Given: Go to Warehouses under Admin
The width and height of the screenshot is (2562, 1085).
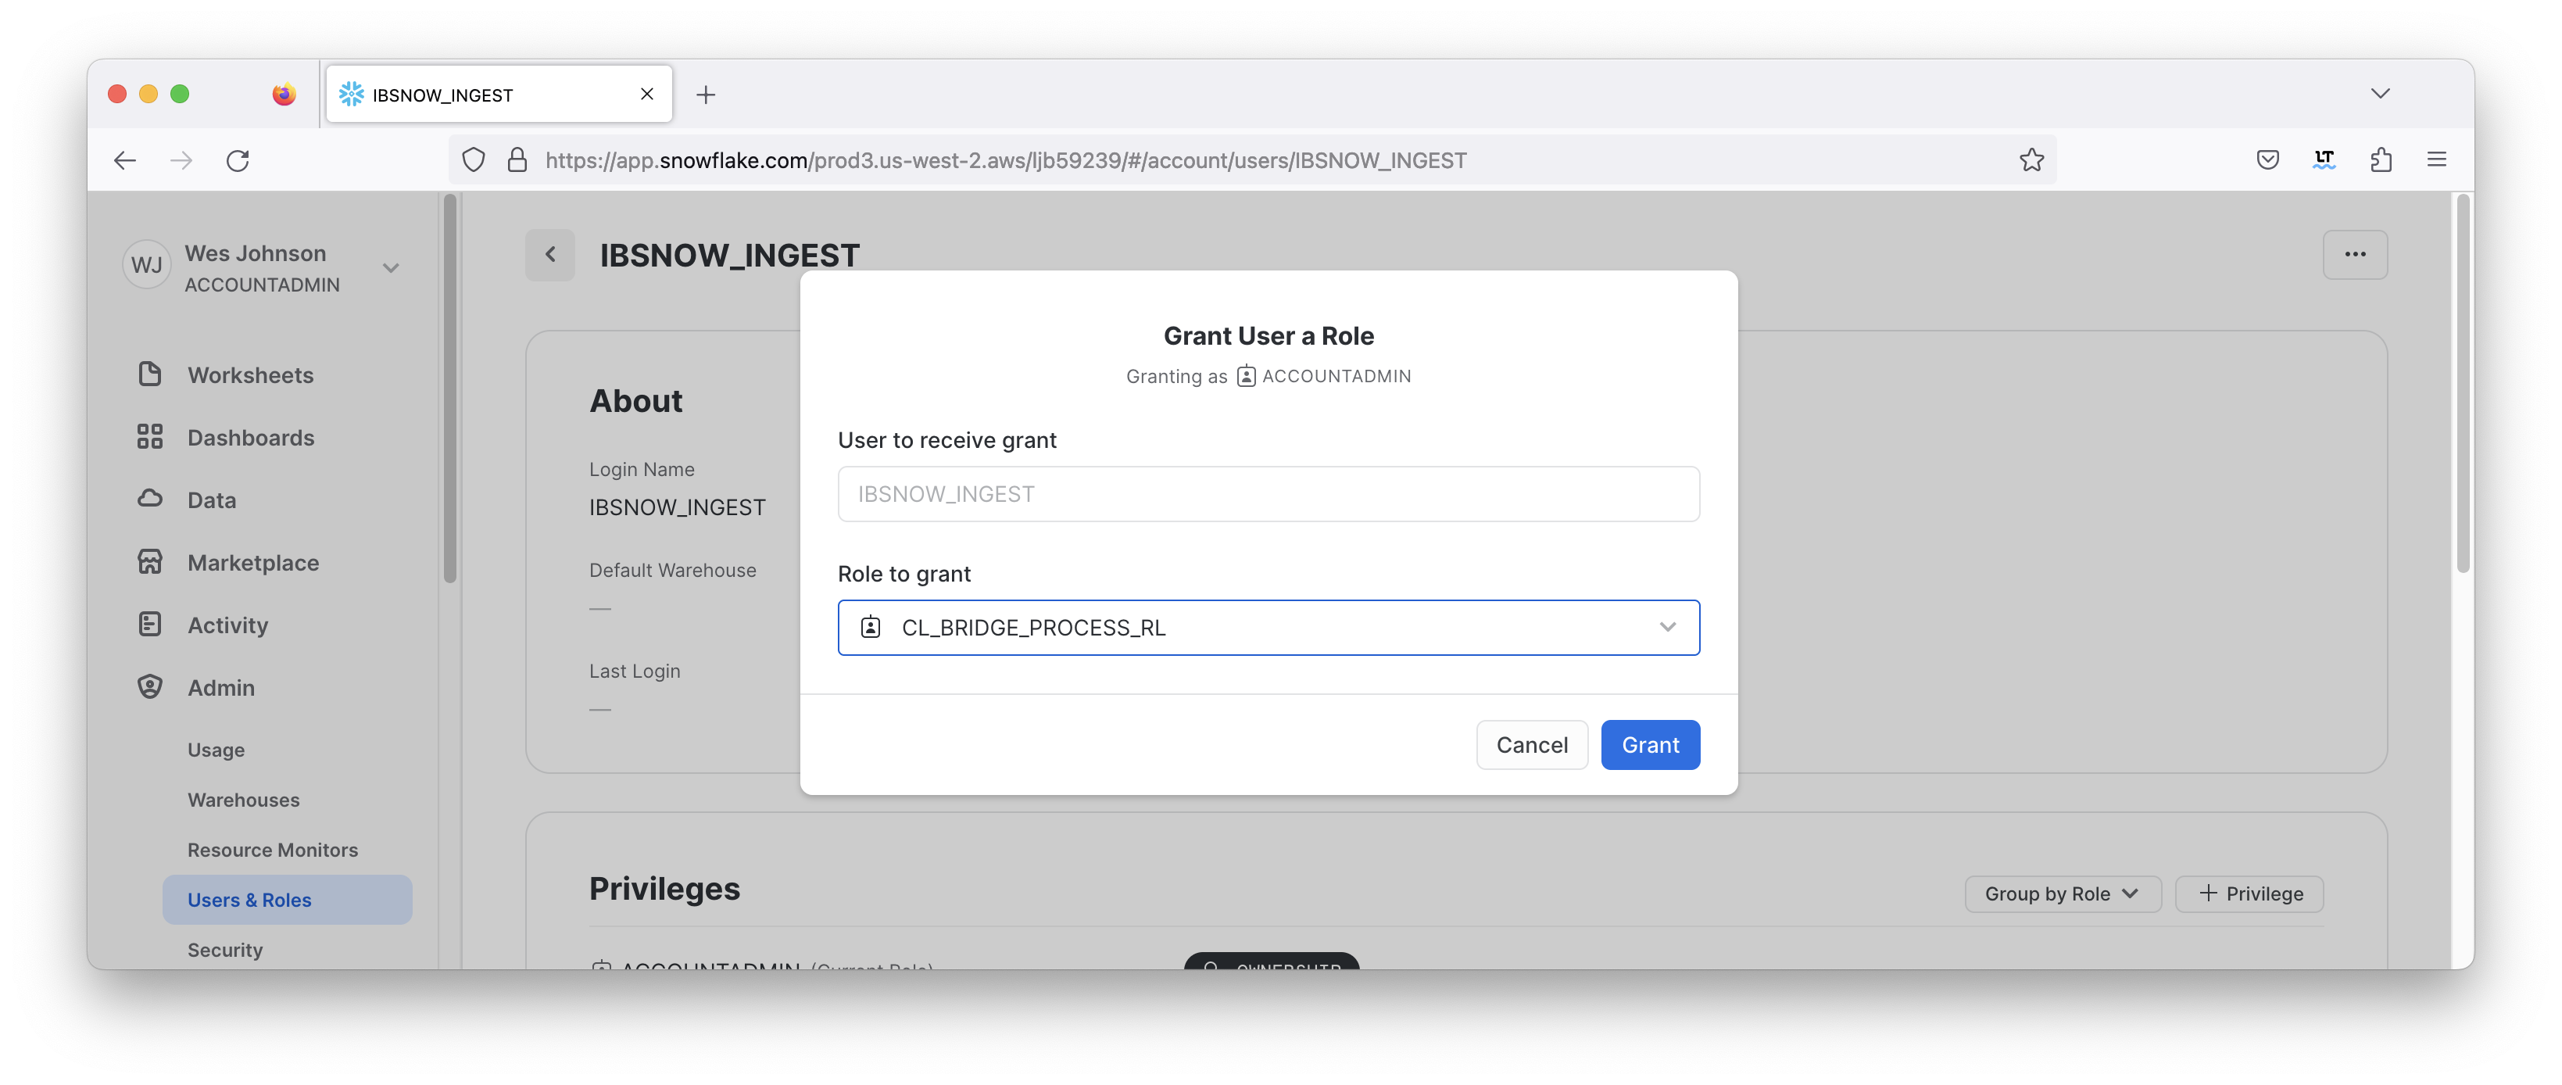Looking at the screenshot, I should click(x=242, y=800).
